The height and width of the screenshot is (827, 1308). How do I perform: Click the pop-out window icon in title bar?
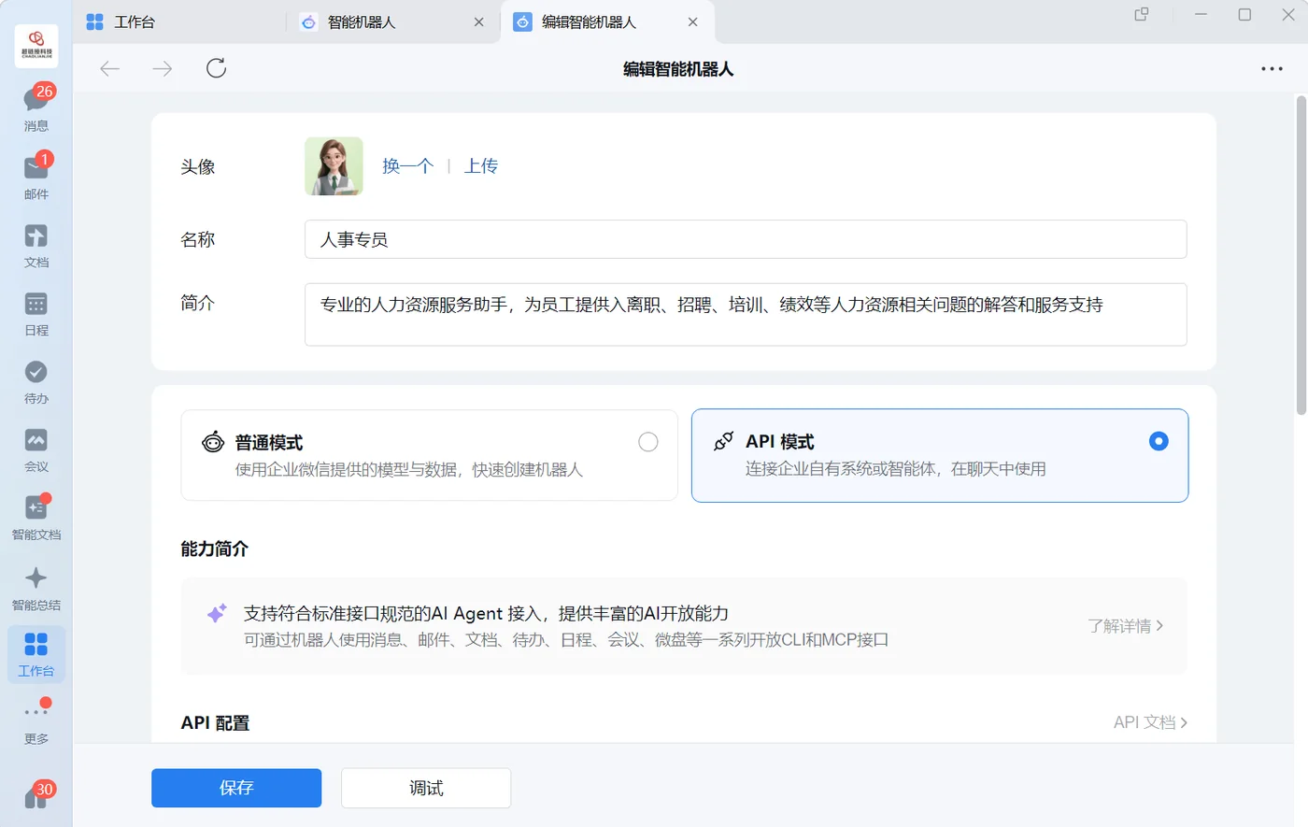1141,15
